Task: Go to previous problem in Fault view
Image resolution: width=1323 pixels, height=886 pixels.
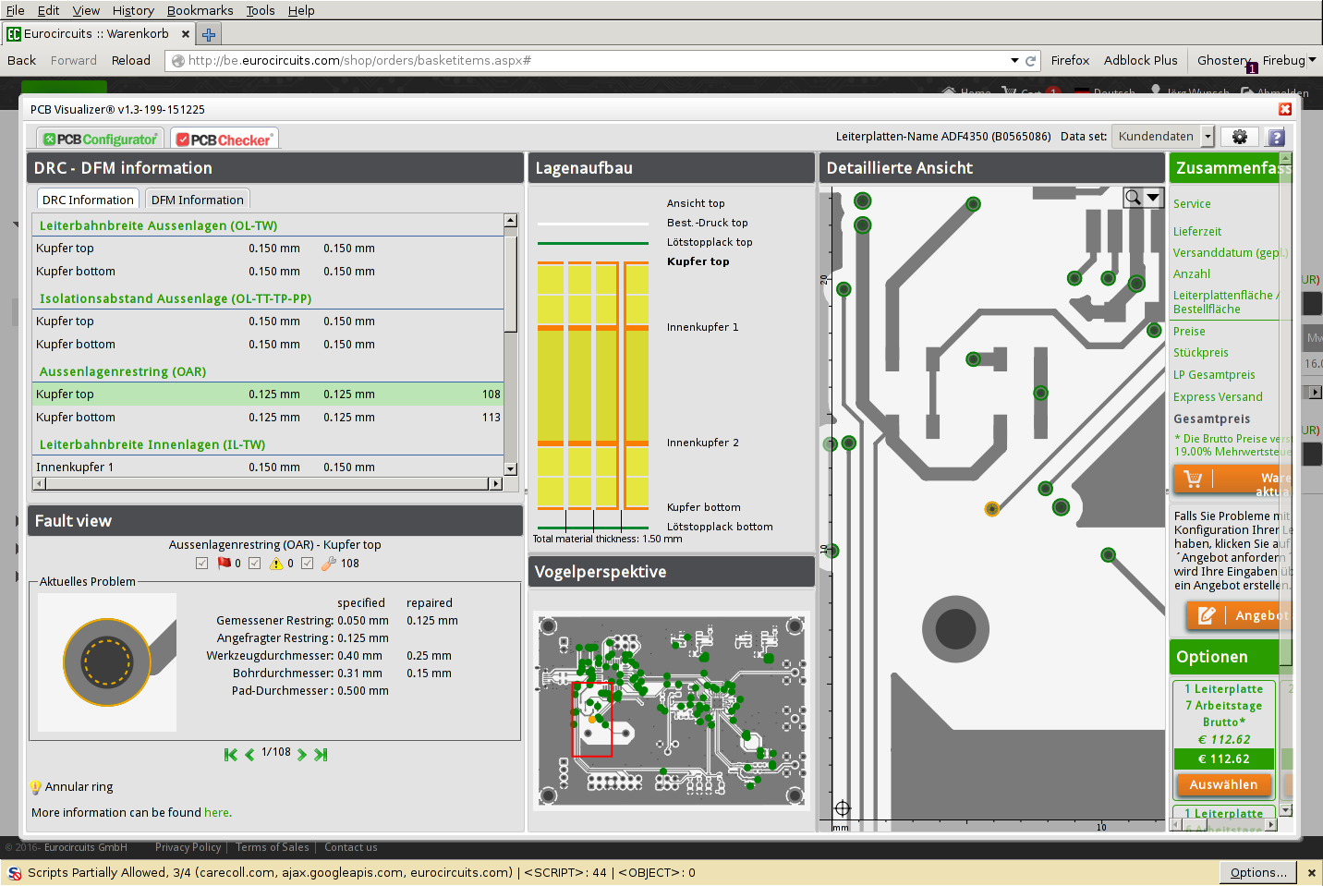Action: point(249,755)
